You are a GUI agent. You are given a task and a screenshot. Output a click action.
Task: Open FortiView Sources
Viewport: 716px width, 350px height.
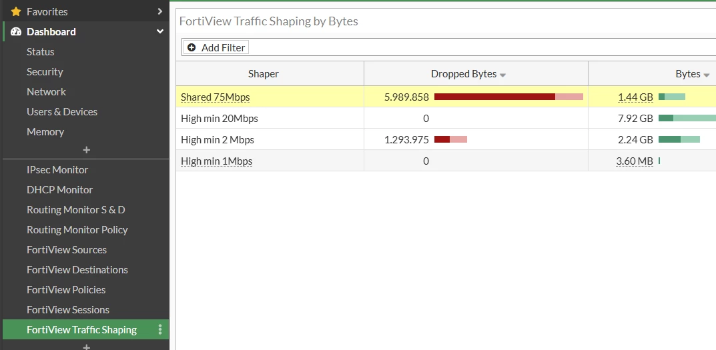coord(67,249)
